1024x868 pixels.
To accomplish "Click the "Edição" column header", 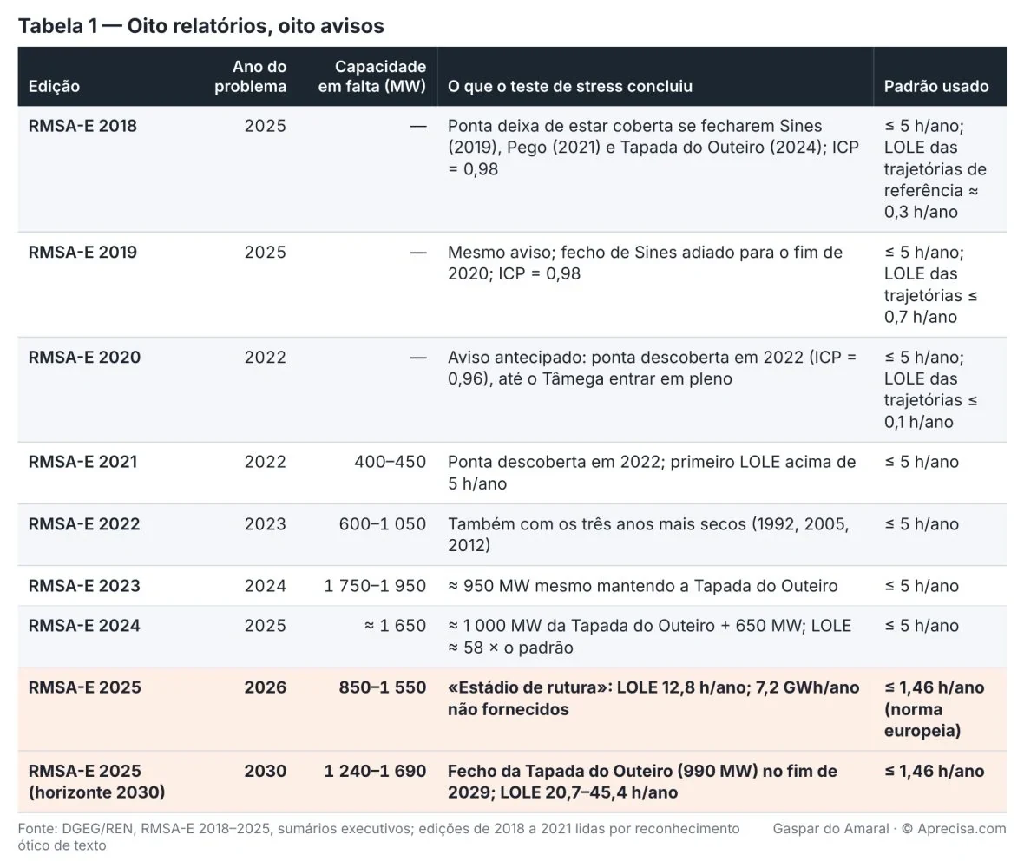I will coord(54,86).
